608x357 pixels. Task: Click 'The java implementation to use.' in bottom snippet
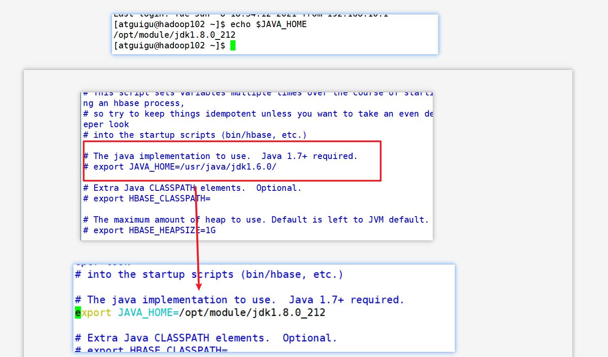(x=181, y=300)
